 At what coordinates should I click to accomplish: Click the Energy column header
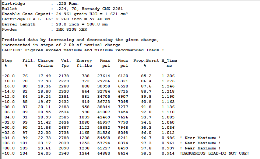[84, 60]
